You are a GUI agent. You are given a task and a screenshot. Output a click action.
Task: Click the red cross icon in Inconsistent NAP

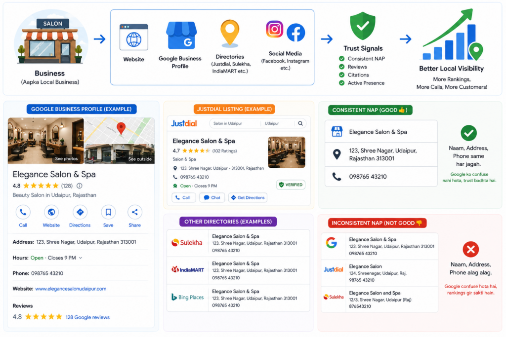click(470, 249)
